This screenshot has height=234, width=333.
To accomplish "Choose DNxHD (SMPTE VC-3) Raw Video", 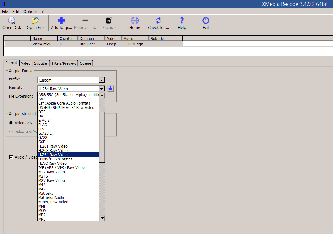I will pos(69,108).
